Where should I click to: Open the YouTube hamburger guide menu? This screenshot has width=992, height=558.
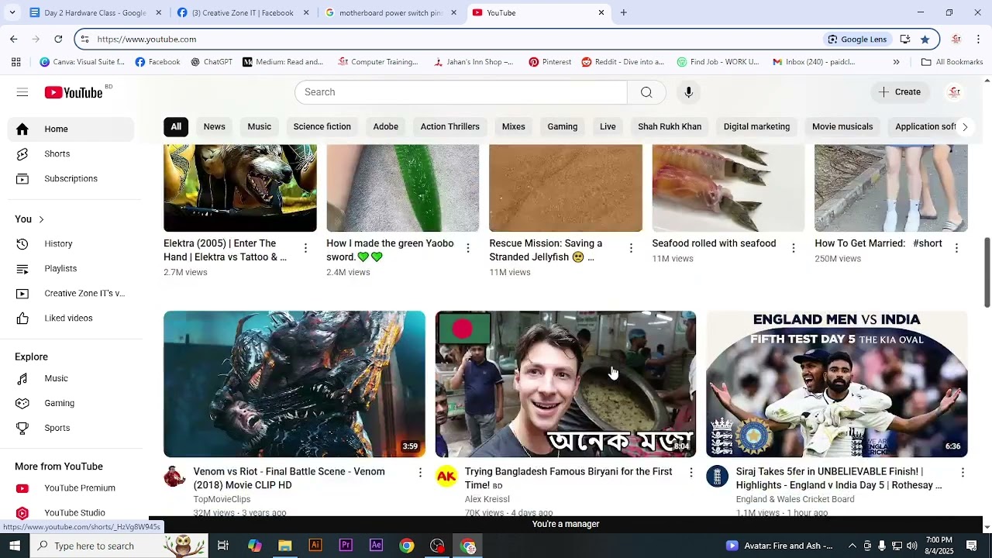[x=22, y=92]
